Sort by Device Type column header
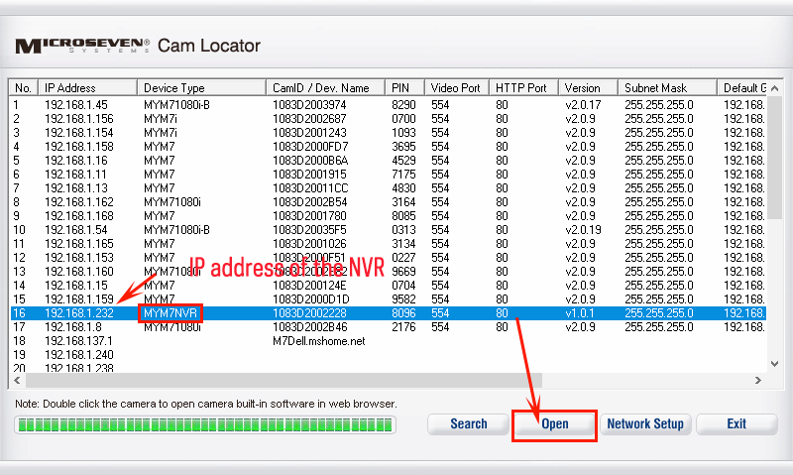 click(201, 88)
